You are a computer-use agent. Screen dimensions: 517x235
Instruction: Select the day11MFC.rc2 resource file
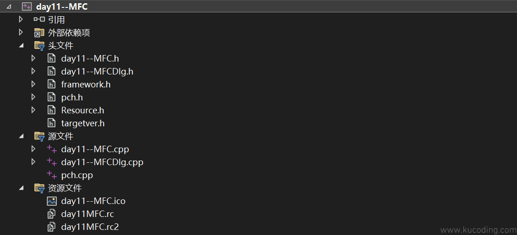click(x=90, y=227)
